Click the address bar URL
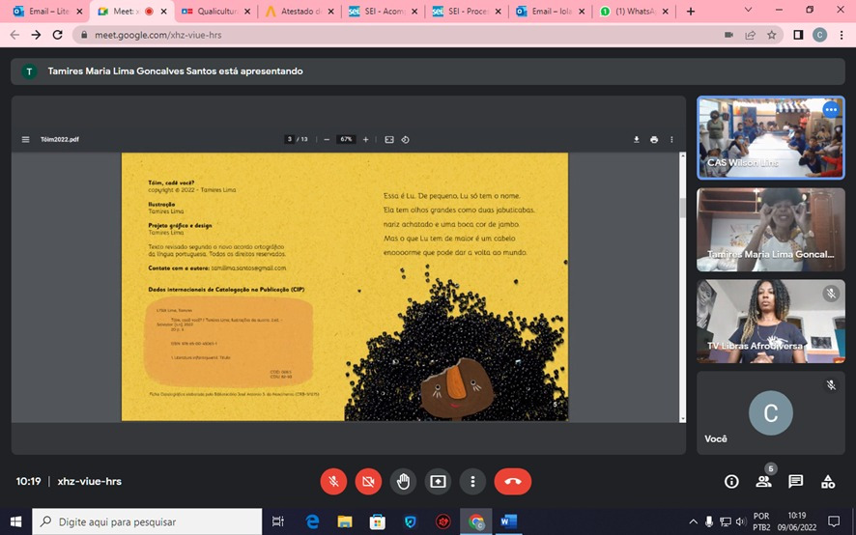 click(158, 35)
